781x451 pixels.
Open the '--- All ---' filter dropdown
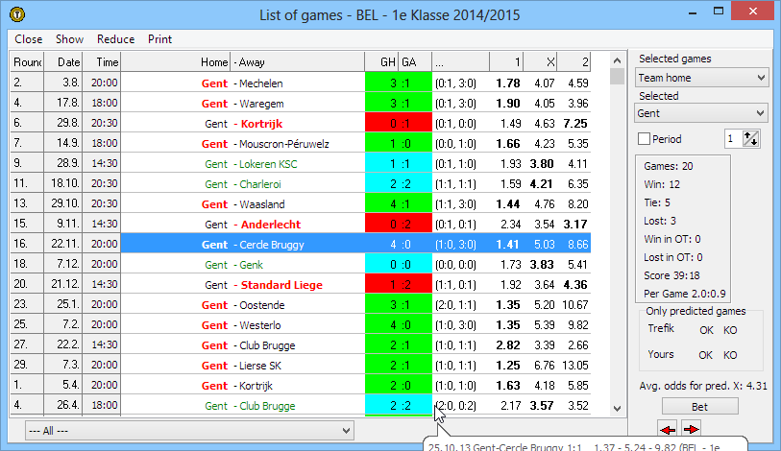(x=190, y=431)
